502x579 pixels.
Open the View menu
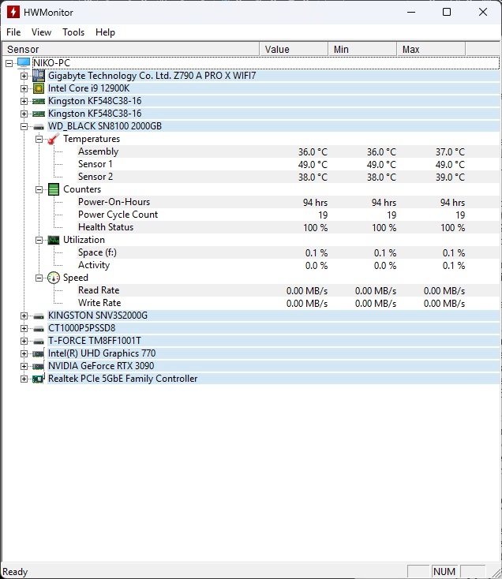(x=41, y=32)
